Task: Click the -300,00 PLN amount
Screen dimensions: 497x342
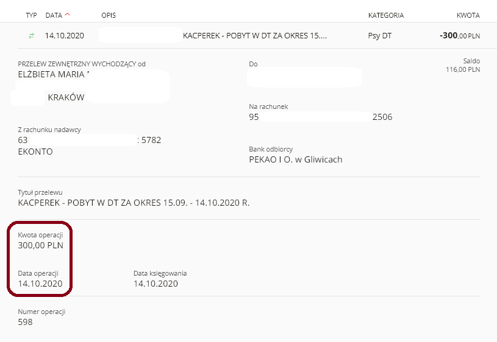Action: click(460, 35)
